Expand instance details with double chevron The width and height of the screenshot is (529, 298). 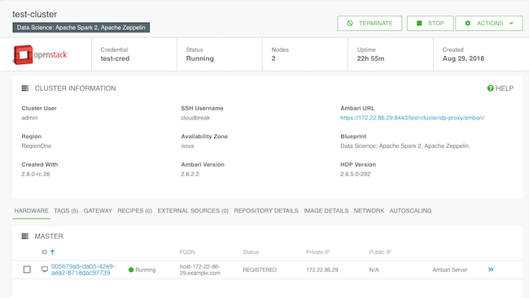tap(491, 270)
